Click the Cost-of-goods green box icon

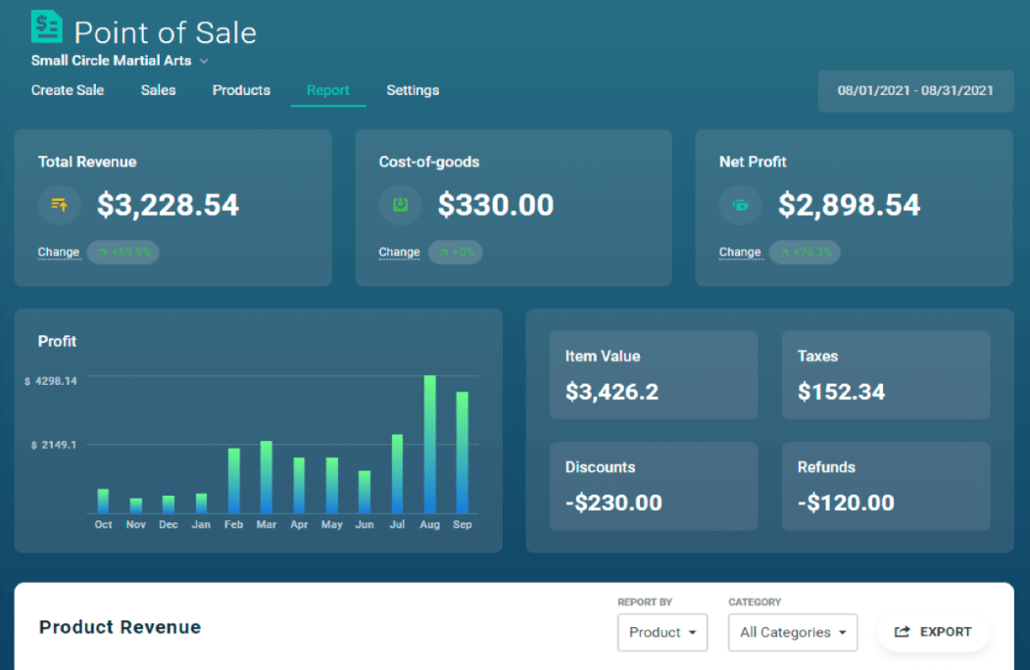pos(400,205)
